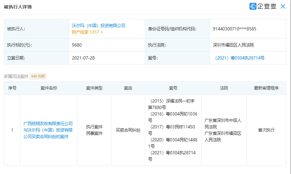Select ID code 91440300710****8585
The width and height of the screenshot is (291, 174).
coord(234,29)
